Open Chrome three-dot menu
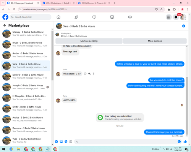The image size is (191, 152). pos(188,9)
